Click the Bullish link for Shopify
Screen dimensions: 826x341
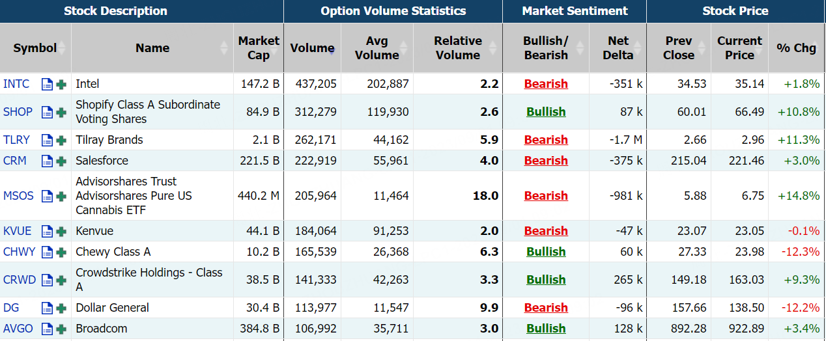(x=546, y=112)
